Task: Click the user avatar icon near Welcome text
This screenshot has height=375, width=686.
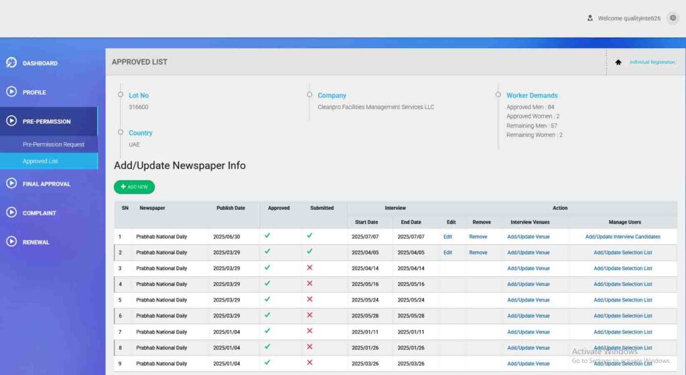Action: click(x=590, y=18)
